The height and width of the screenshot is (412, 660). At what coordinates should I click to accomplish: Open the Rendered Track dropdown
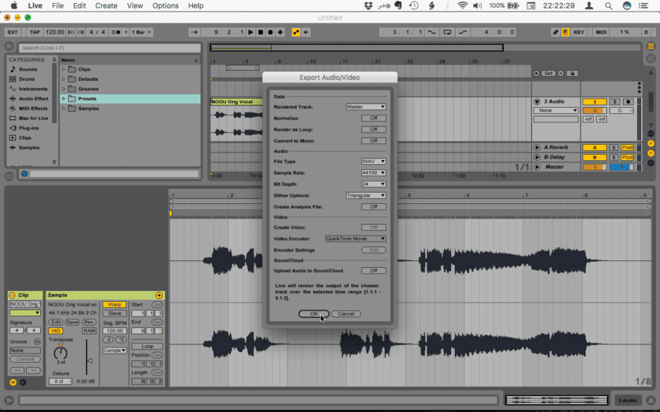click(x=365, y=107)
